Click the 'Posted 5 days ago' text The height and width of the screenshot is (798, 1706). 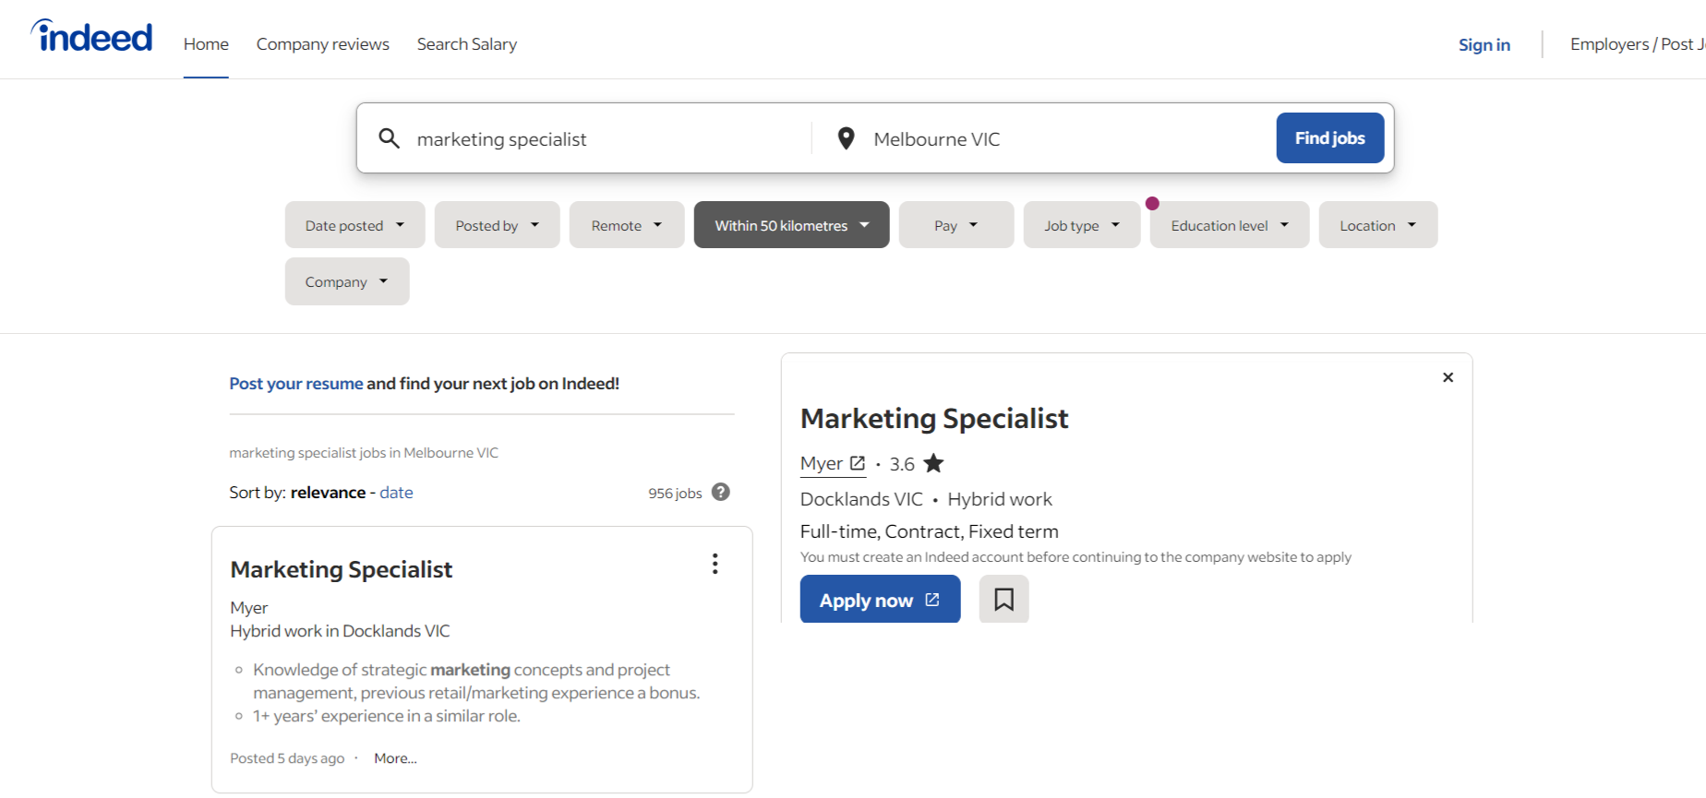click(287, 758)
